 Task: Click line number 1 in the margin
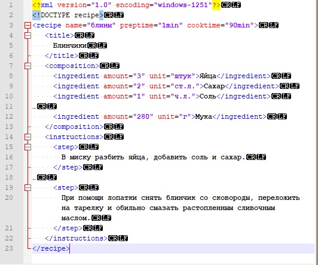(x=11, y=5)
